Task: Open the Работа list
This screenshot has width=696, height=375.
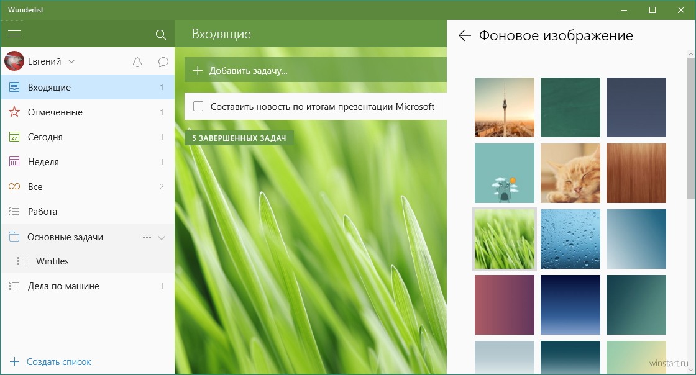Action: [x=88, y=212]
